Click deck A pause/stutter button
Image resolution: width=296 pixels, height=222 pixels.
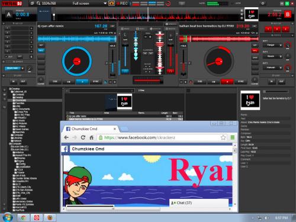pos(69,82)
